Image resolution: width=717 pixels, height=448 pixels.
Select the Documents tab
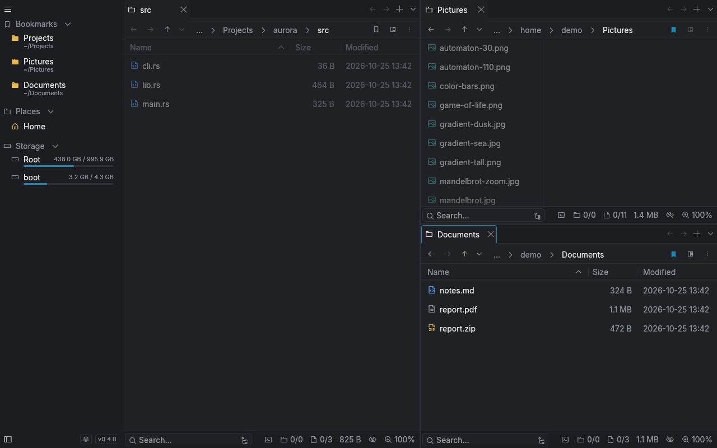pyautogui.click(x=459, y=234)
